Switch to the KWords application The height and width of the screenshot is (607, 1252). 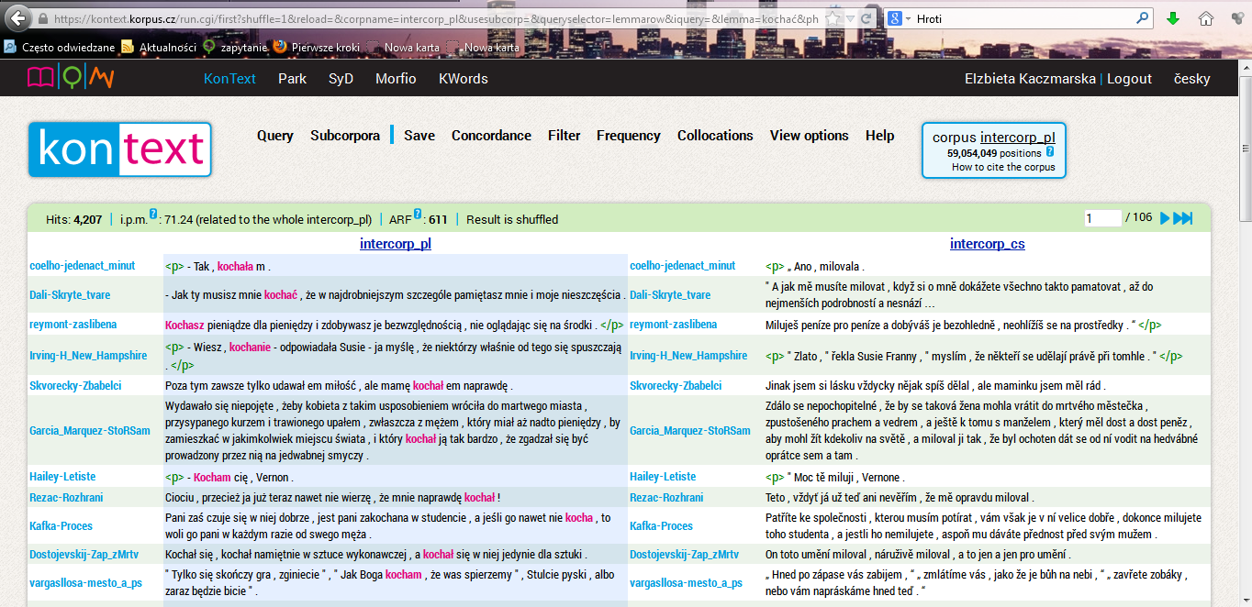(x=464, y=79)
